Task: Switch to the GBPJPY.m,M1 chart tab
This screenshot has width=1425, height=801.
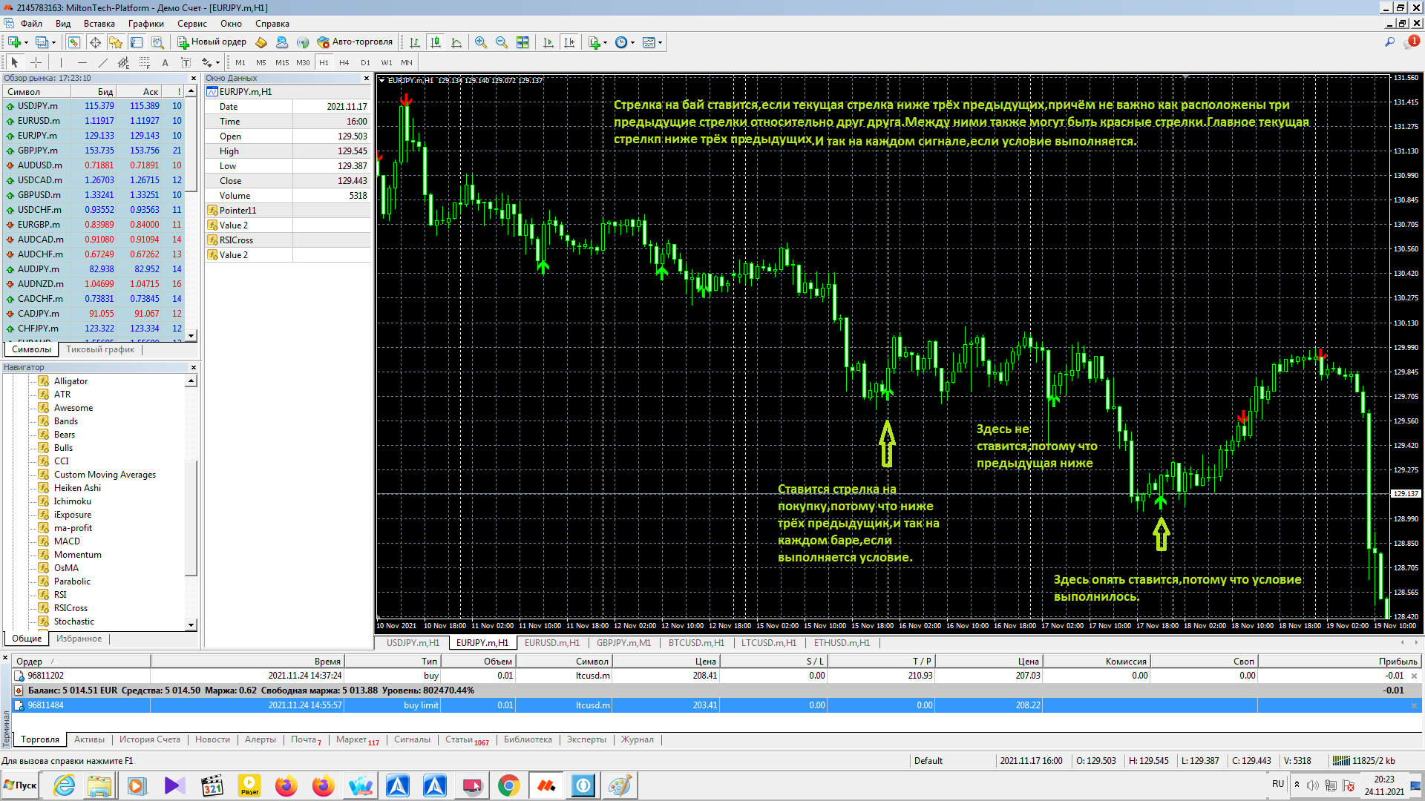Action: [623, 643]
